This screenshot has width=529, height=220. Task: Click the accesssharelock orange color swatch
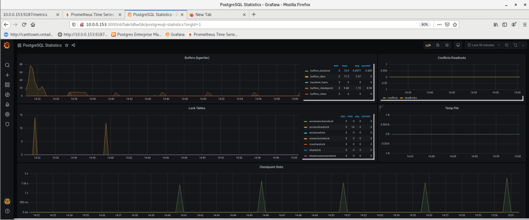click(306, 127)
